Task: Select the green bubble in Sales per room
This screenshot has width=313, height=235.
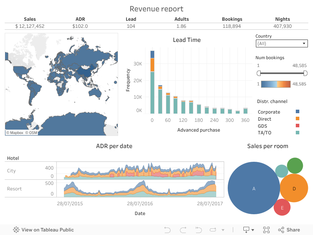Action: click(x=295, y=166)
